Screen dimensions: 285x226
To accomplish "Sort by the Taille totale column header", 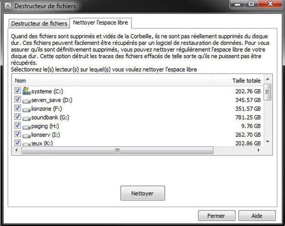I will pyautogui.click(x=238, y=81).
